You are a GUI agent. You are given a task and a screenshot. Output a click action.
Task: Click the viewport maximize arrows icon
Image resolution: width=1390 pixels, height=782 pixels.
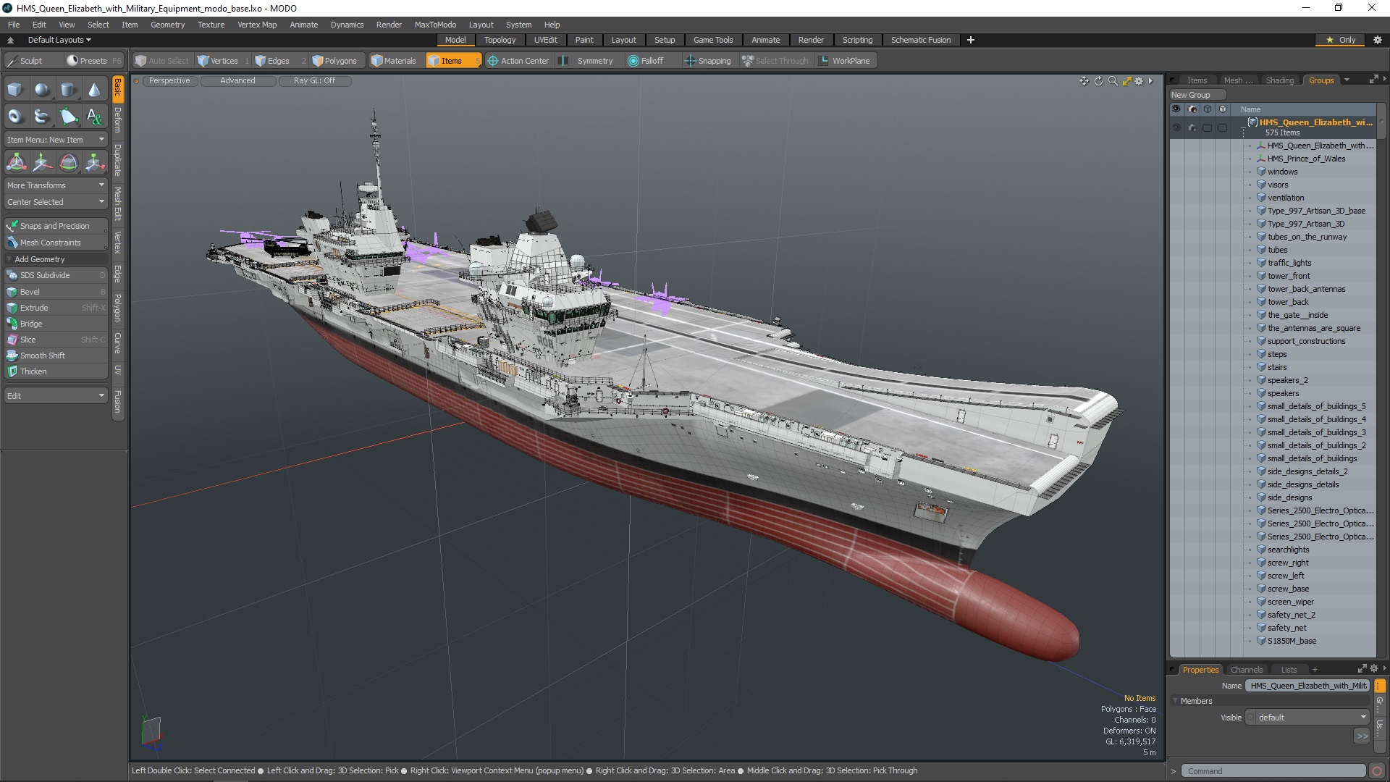[x=1126, y=81]
